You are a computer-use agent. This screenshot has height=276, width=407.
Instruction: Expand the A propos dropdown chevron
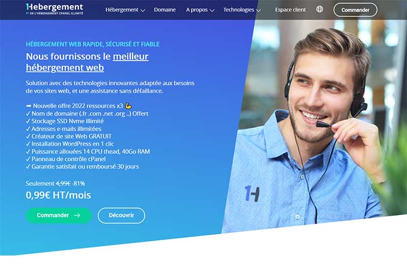pos(212,10)
